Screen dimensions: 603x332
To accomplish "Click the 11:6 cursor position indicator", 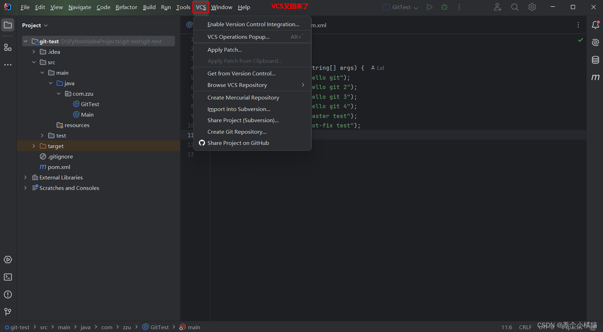I will coord(507,327).
